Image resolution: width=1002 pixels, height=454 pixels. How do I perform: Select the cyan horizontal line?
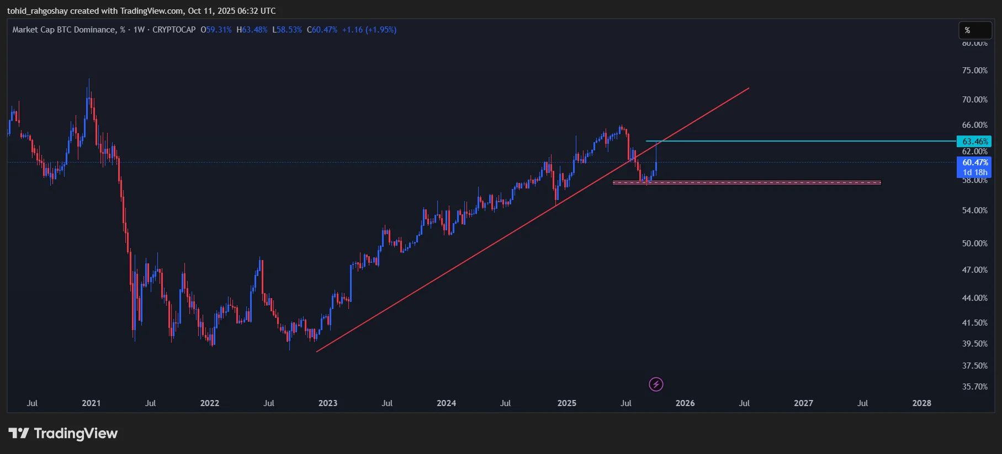tap(800, 141)
